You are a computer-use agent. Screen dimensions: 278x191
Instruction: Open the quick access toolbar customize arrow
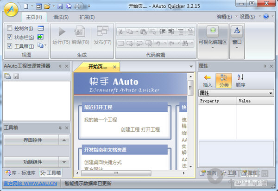89,6
